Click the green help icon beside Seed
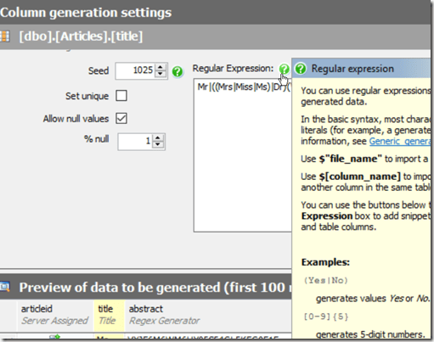 click(x=178, y=71)
